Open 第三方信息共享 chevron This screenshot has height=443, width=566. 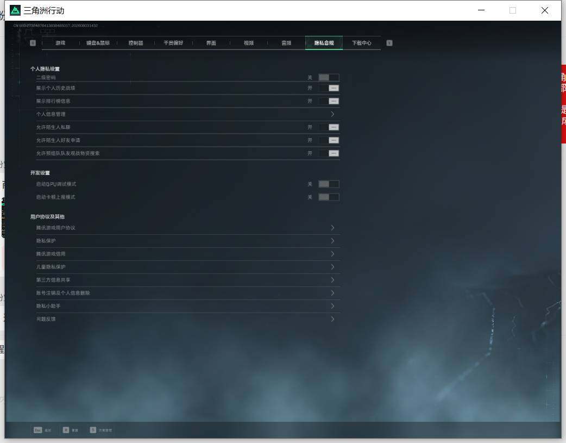[332, 280]
